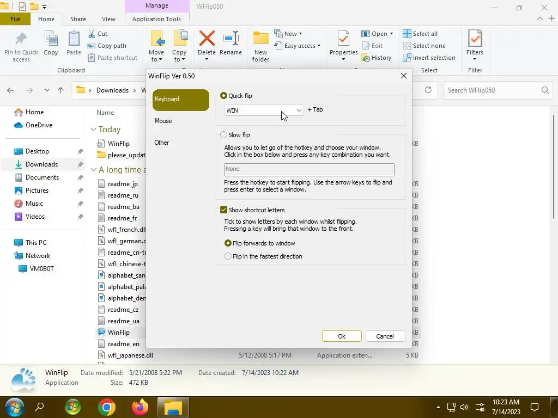Collapse the A long time ago group
Image resolution: width=558 pixels, height=418 pixels.
(93, 170)
